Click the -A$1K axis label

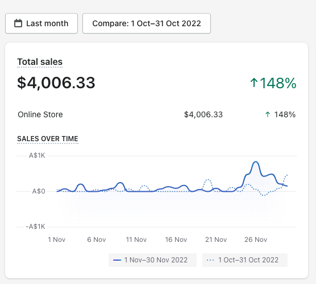click(35, 227)
